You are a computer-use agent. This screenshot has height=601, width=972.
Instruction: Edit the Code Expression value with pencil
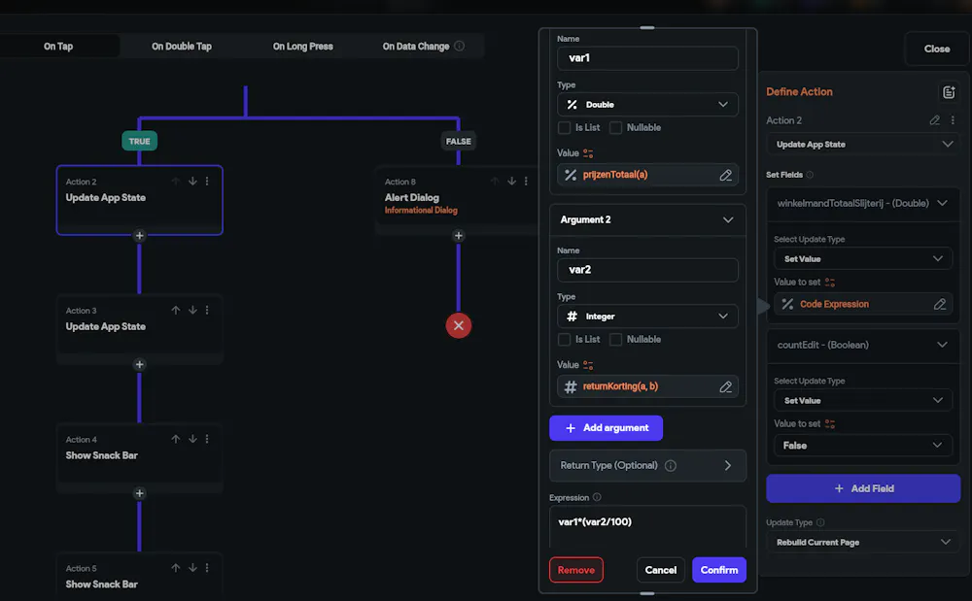(x=940, y=304)
